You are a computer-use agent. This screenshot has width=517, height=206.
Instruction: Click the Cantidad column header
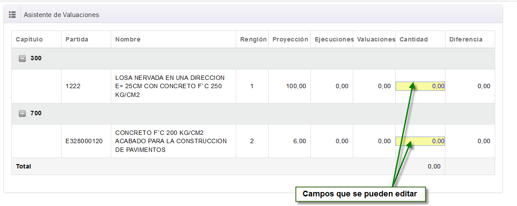414,39
